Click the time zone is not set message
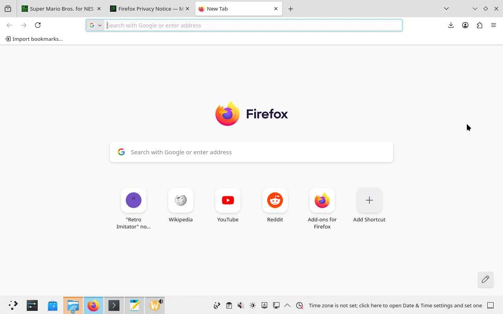This screenshot has width=503, height=314. pos(395,305)
